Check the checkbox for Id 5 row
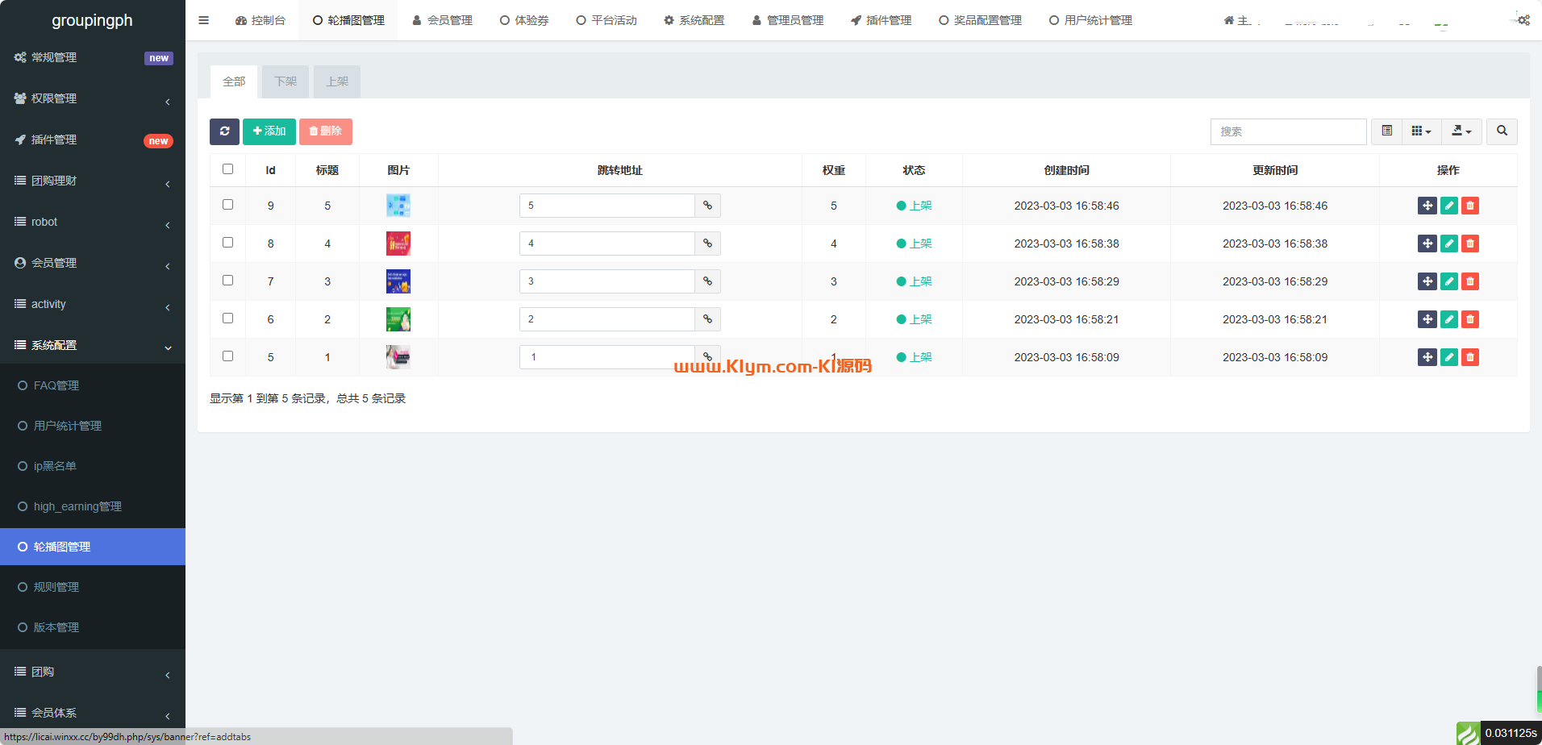The width and height of the screenshot is (1542, 745). (227, 356)
